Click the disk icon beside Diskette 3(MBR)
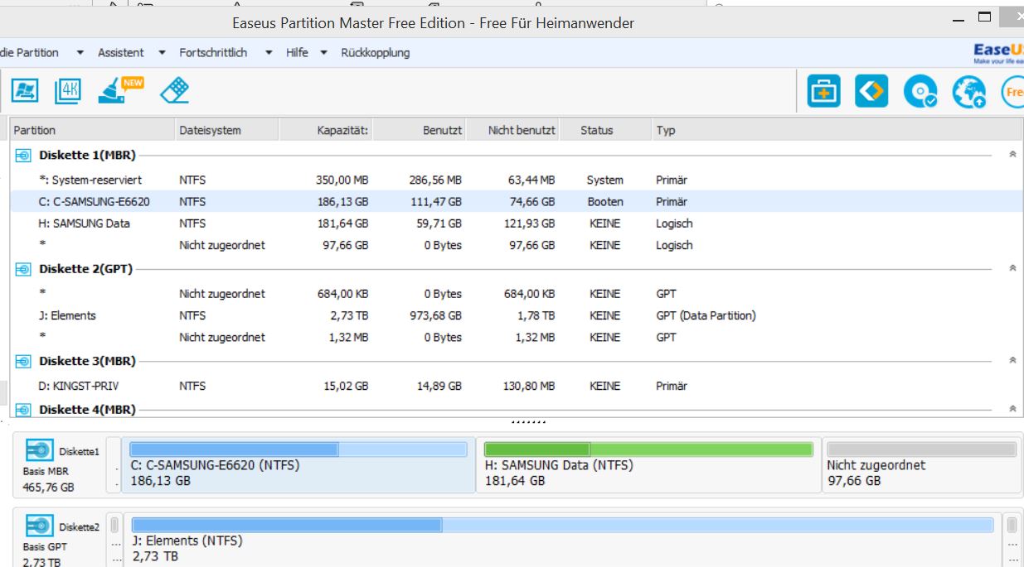This screenshot has width=1024, height=567. click(24, 361)
